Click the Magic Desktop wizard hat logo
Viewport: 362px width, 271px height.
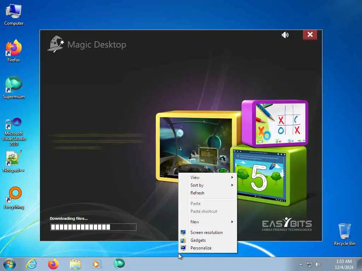click(x=56, y=44)
